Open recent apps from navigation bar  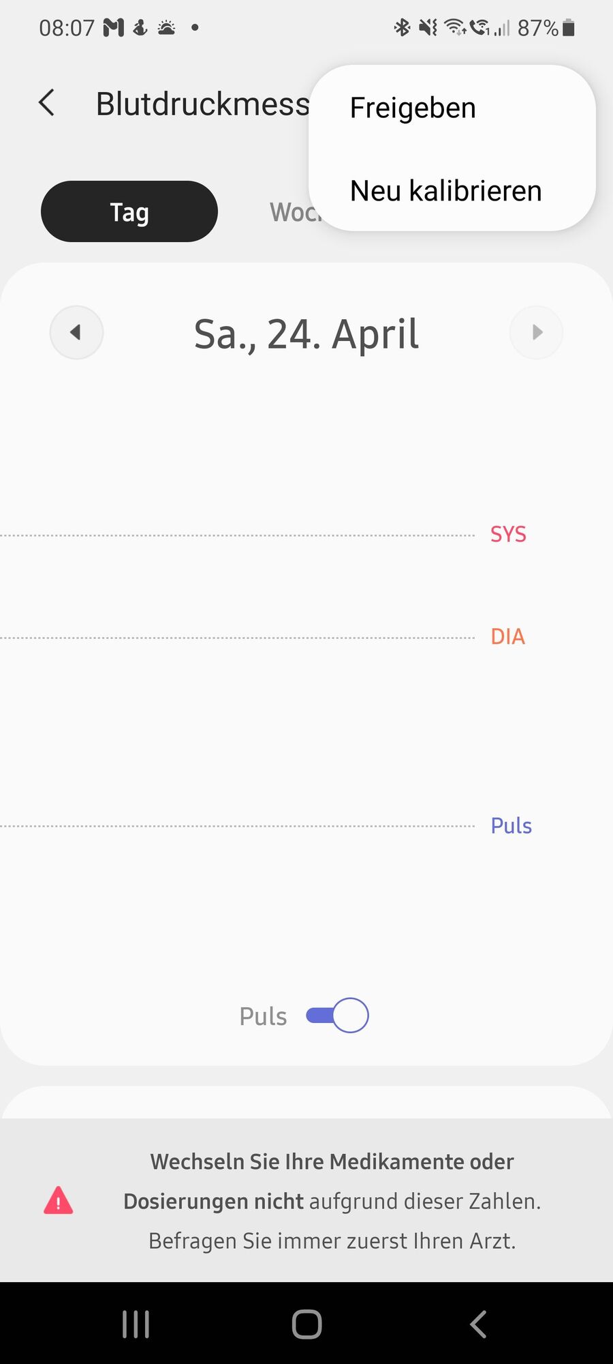[136, 1324]
